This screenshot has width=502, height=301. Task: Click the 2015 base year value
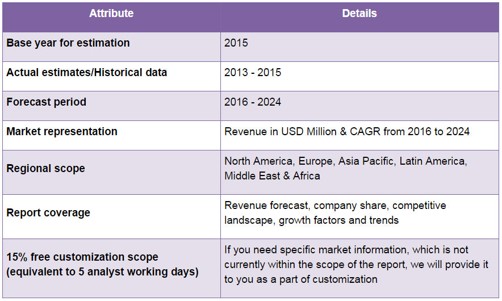(x=236, y=43)
